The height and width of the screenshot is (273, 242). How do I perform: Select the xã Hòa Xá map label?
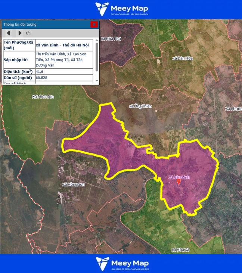coord(181,249)
